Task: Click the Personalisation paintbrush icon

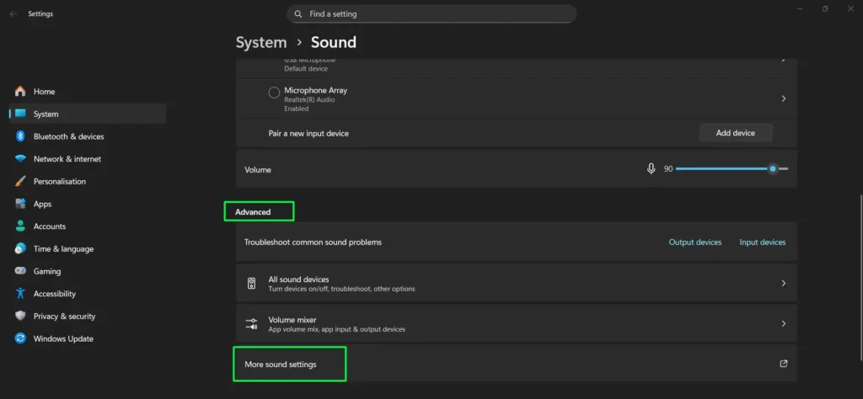Action: coord(20,181)
